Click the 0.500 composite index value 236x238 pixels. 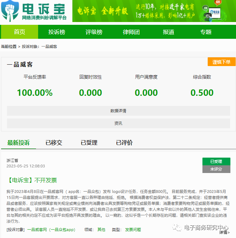pos(202,93)
